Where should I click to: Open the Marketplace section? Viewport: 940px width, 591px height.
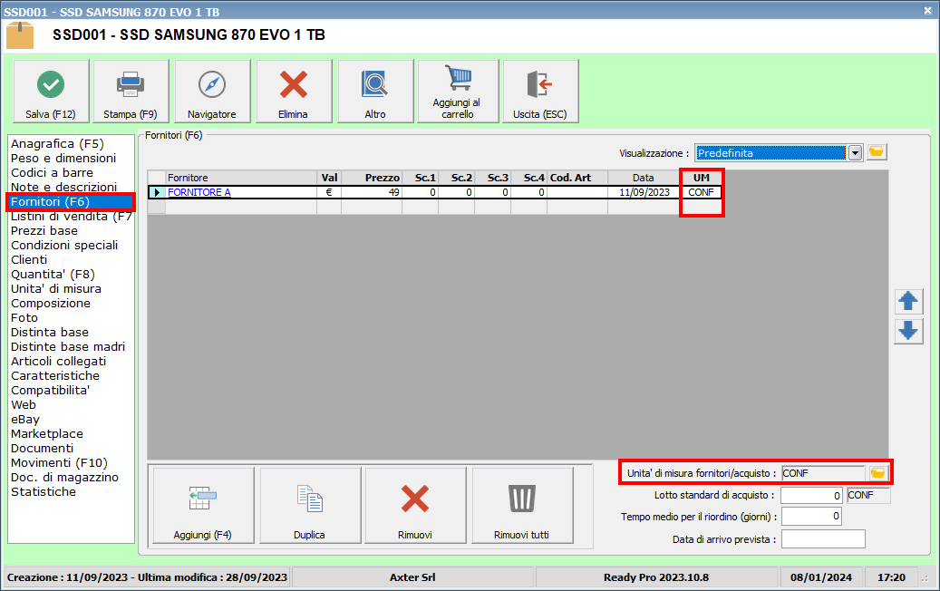pyautogui.click(x=47, y=434)
